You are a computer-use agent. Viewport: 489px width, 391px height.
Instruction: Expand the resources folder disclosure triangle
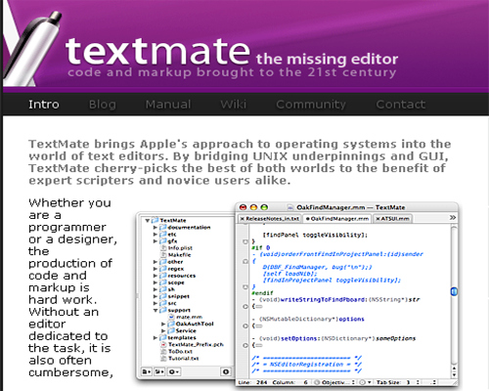(x=156, y=276)
